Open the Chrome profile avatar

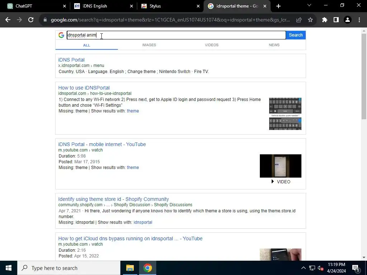coord(348,20)
